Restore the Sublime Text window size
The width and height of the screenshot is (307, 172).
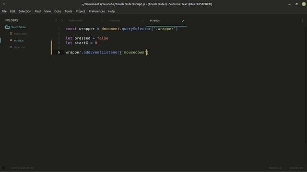tap(296, 4)
